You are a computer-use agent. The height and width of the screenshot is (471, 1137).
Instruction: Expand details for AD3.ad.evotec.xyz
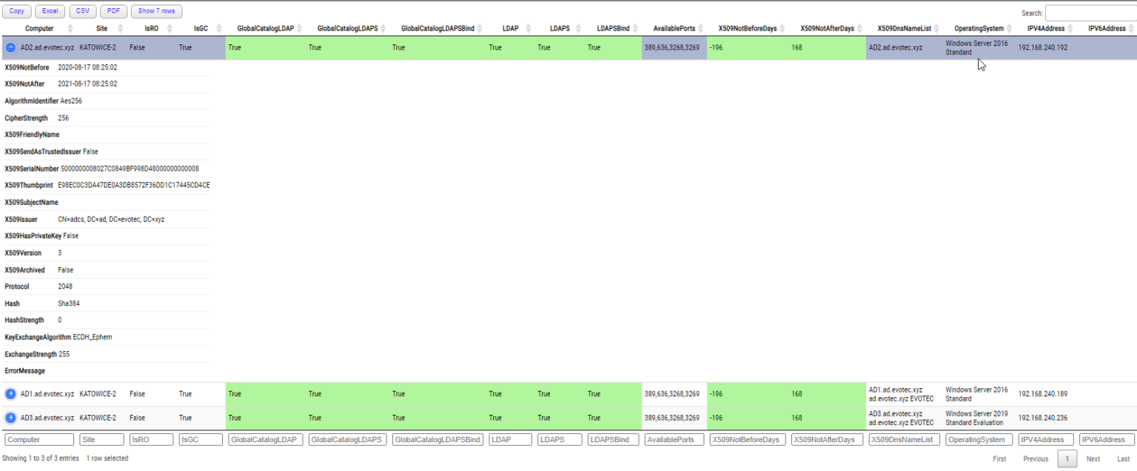click(10, 417)
